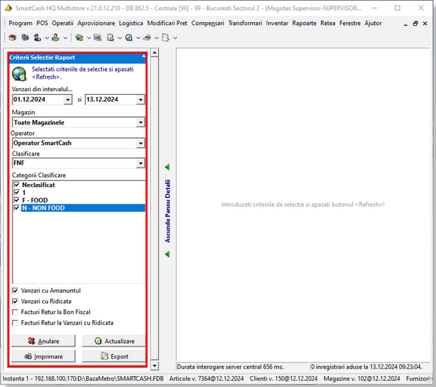Uncheck the Neclasificat category checkbox
436x387 pixels.
(x=17, y=185)
